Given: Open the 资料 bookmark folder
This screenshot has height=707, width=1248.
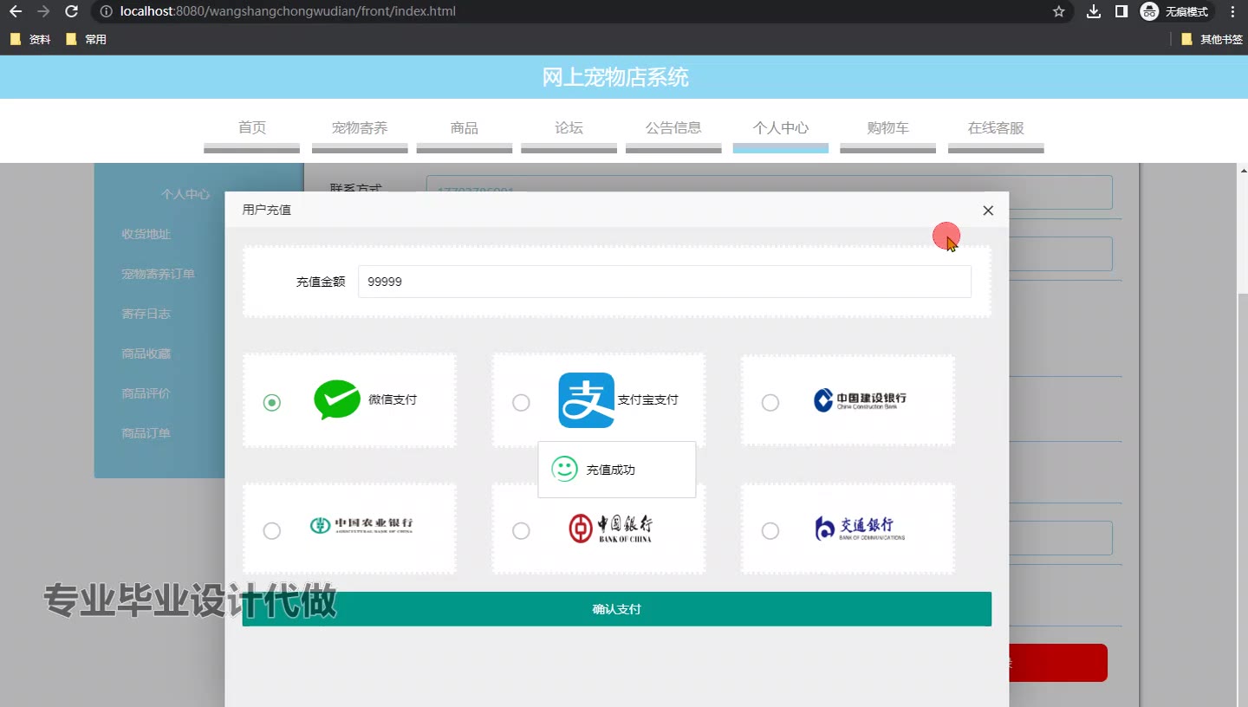Looking at the screenshot, I should click(x=30, y=39).
